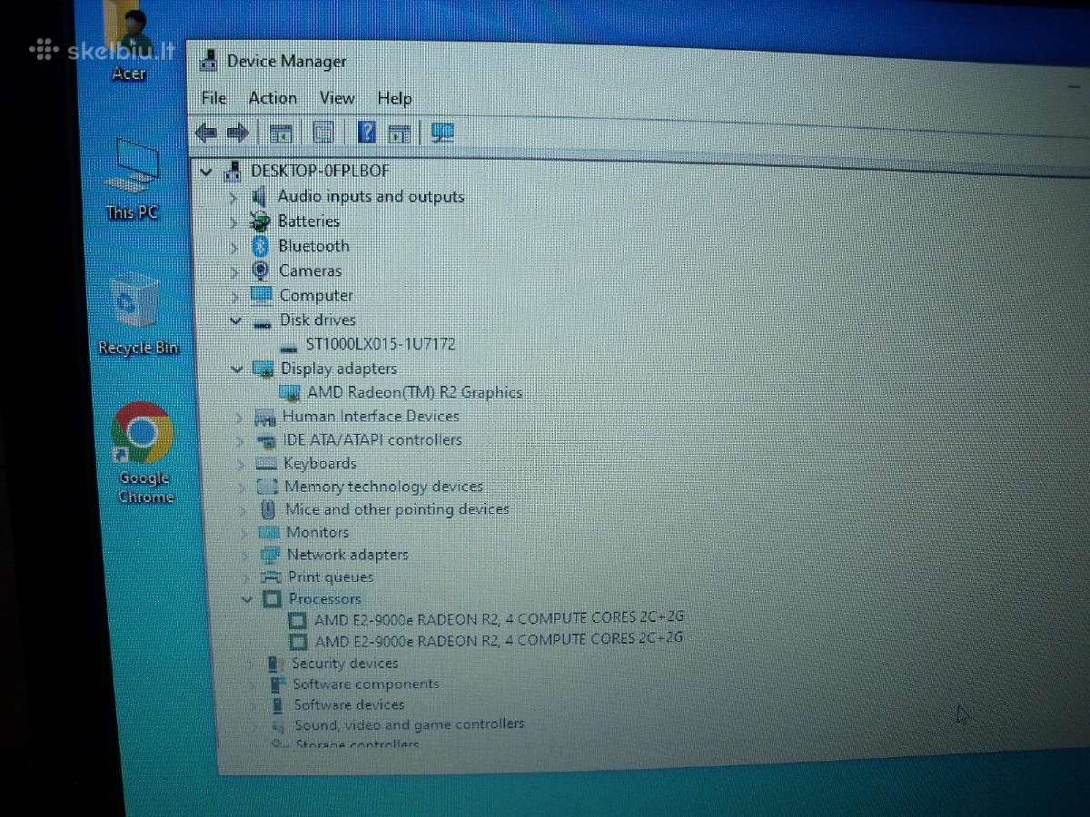Open the Help menu
Screen dimensions: 1090x817
(394, 98)
